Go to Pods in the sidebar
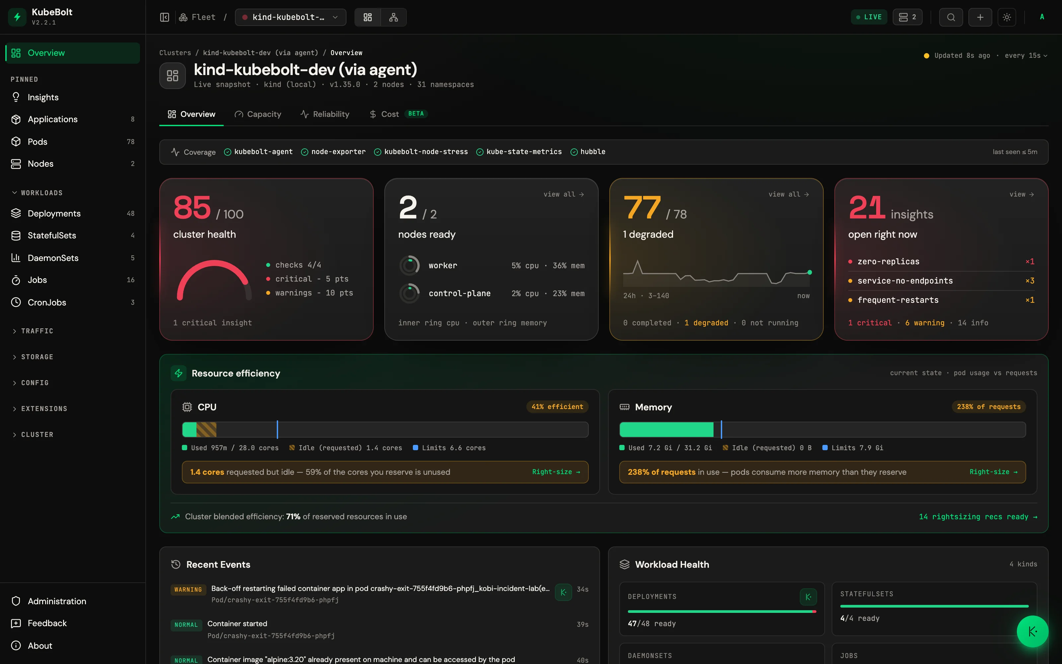This screenshot has height=664, width=1062. coord(72,141)
